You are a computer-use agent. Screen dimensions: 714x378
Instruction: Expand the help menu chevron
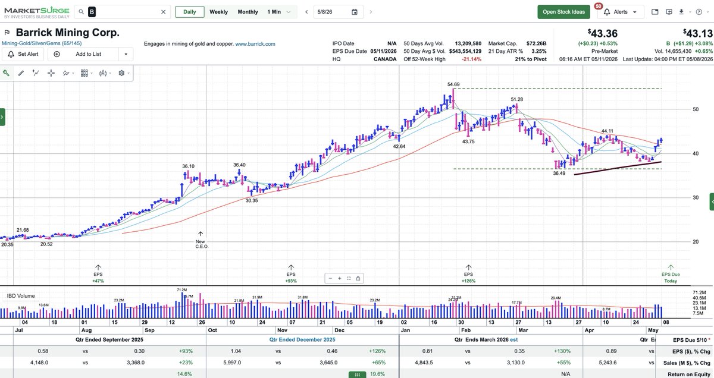click(x=707, y=12)
